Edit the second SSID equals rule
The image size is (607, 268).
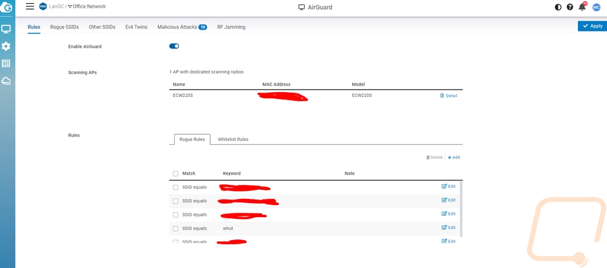[x=449, y=200]
